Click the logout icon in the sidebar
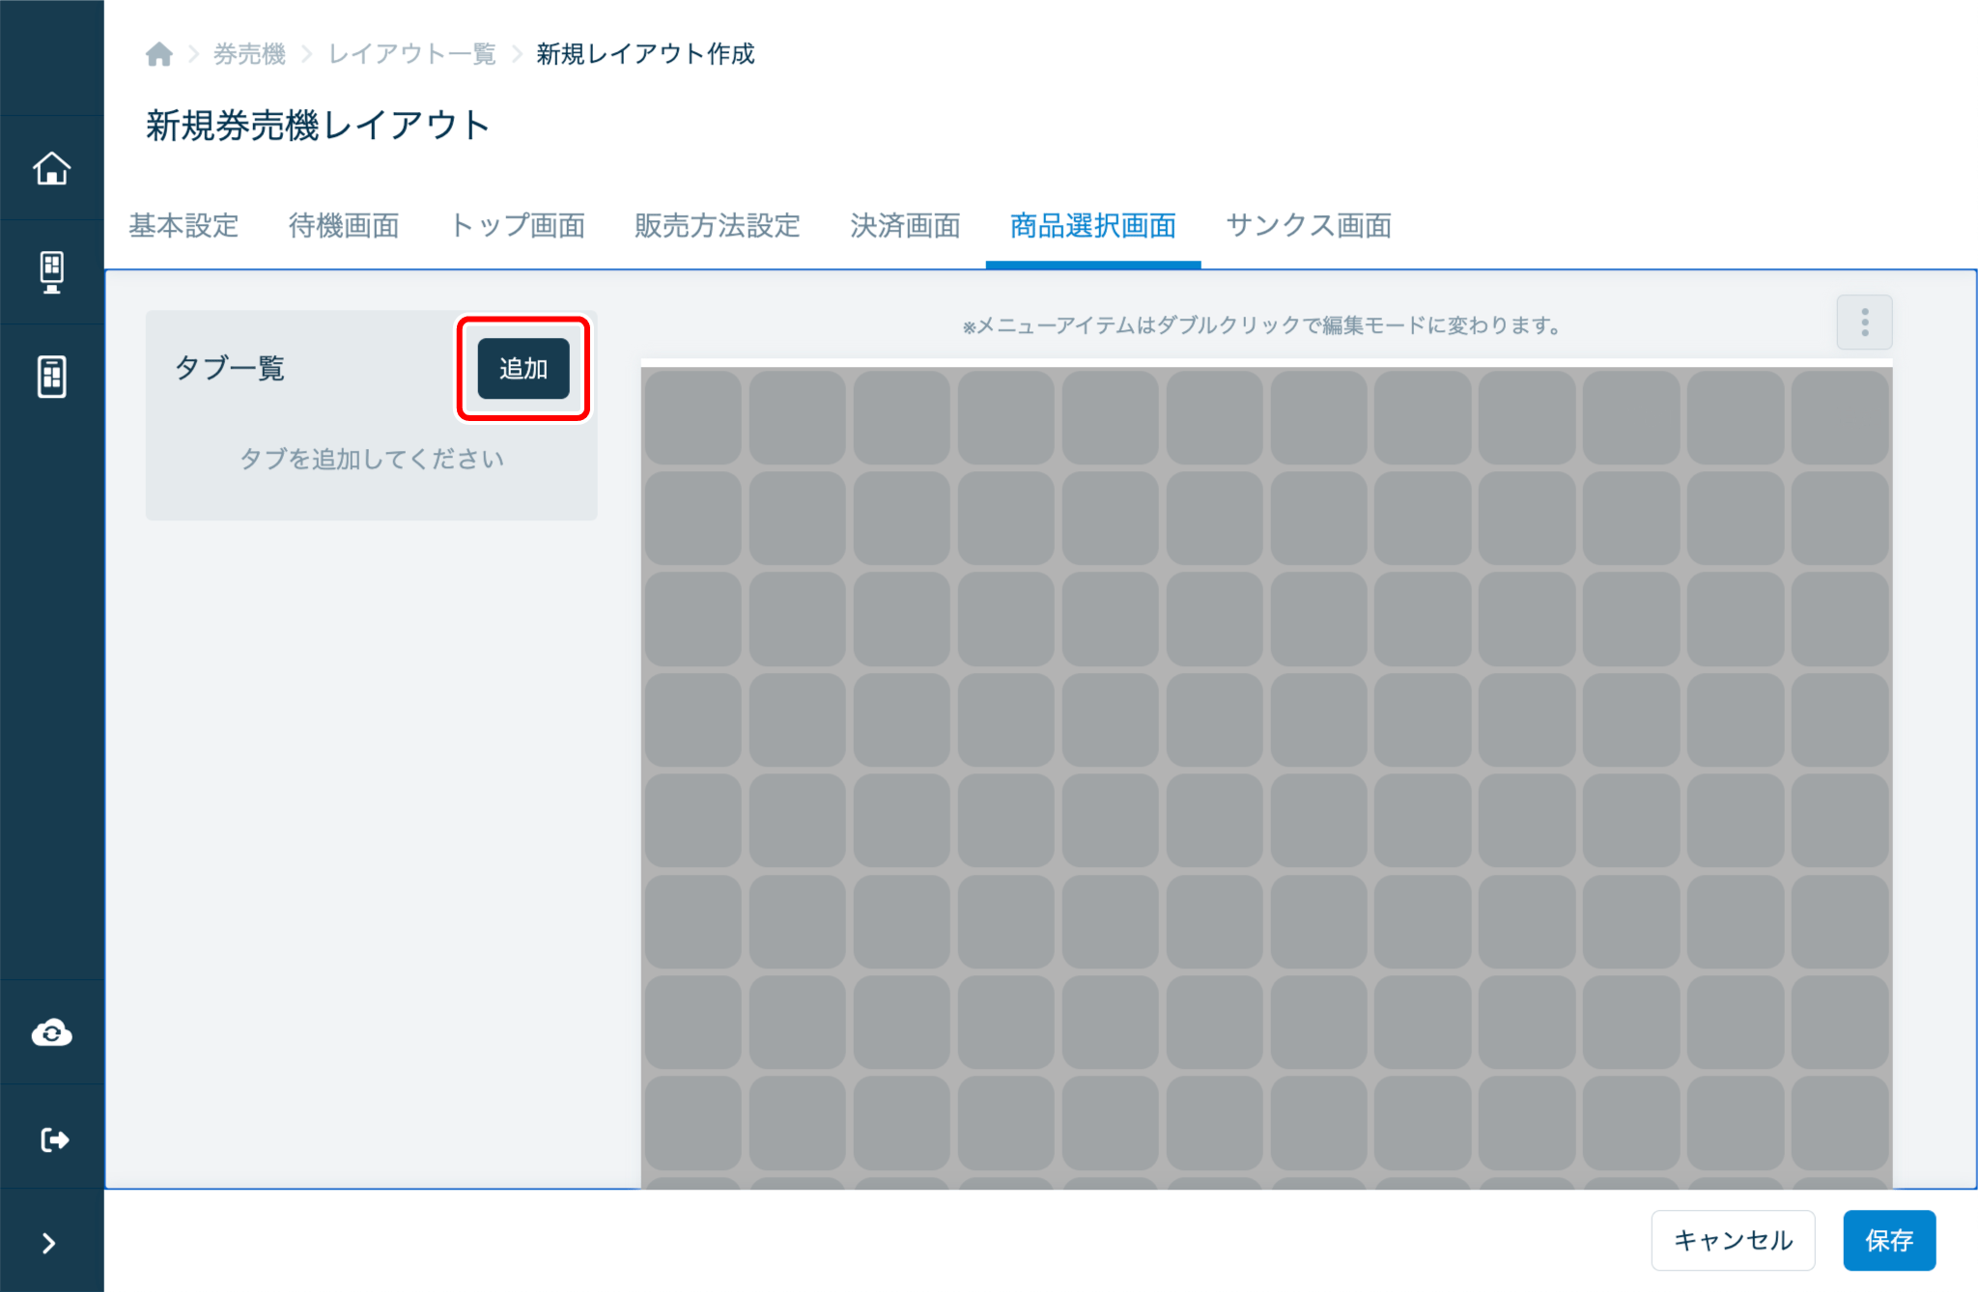The image size is (1978, 1292). point(54,1139)
